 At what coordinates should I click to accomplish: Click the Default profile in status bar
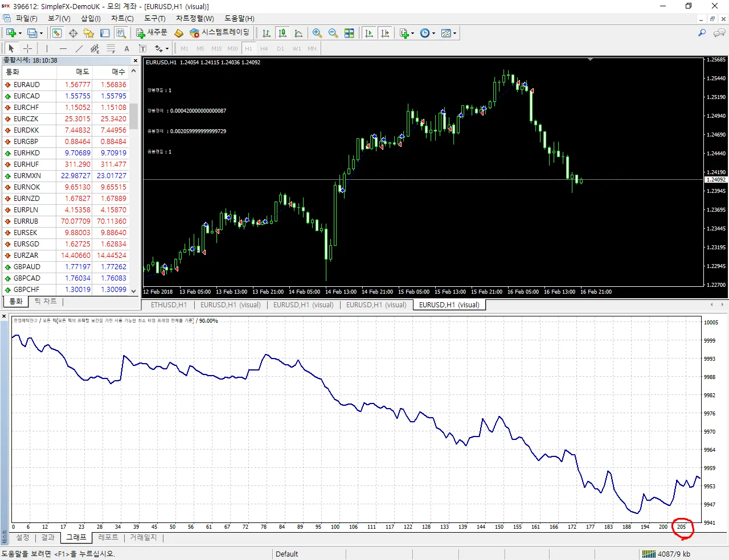[x=286, y=554]
